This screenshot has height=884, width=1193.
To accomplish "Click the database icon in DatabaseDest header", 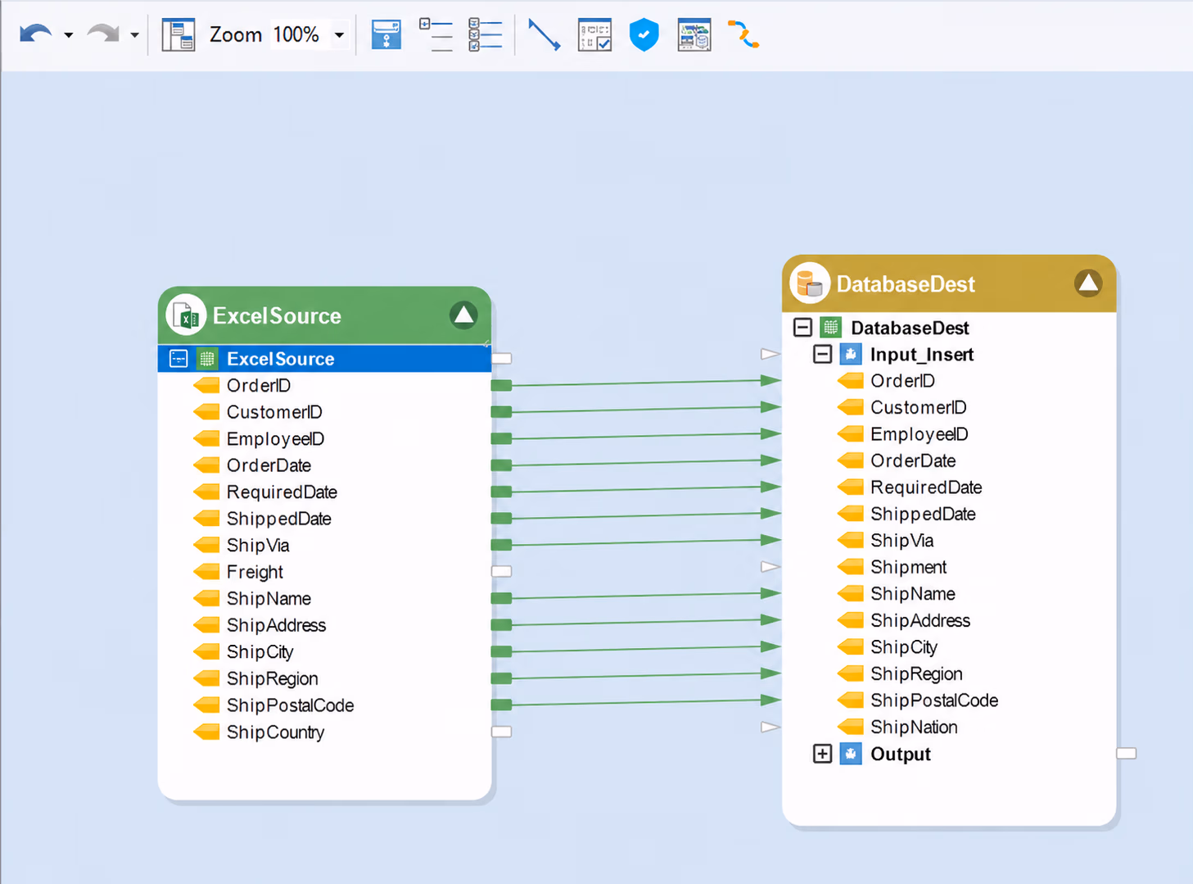I will click(810, 283).
